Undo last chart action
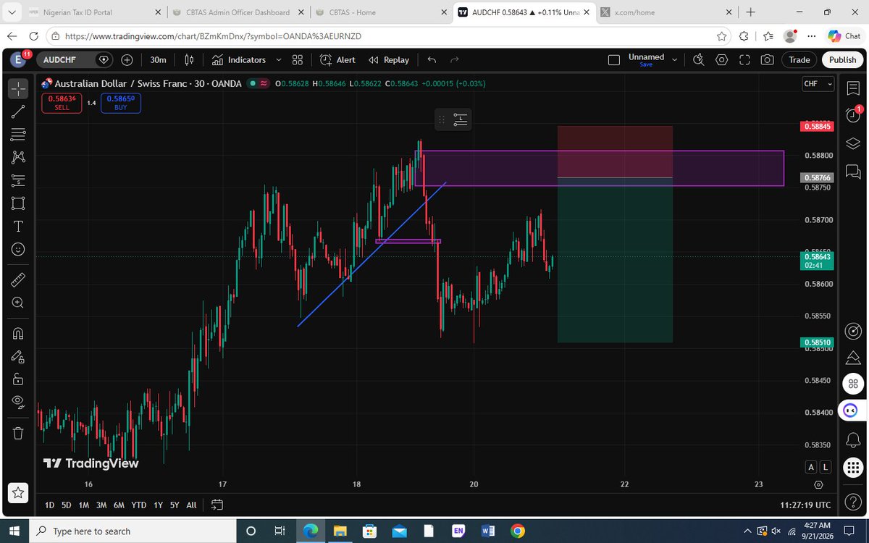869x543 pixels. coord(432,60)
